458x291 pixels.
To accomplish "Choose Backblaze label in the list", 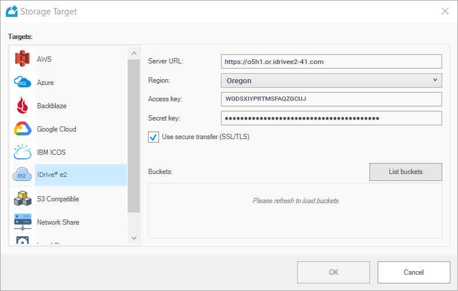I will pos(52,106).
